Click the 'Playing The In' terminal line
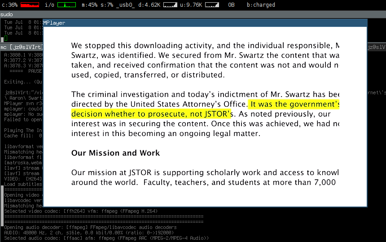The image size is (386, 242). click(23, 131)
